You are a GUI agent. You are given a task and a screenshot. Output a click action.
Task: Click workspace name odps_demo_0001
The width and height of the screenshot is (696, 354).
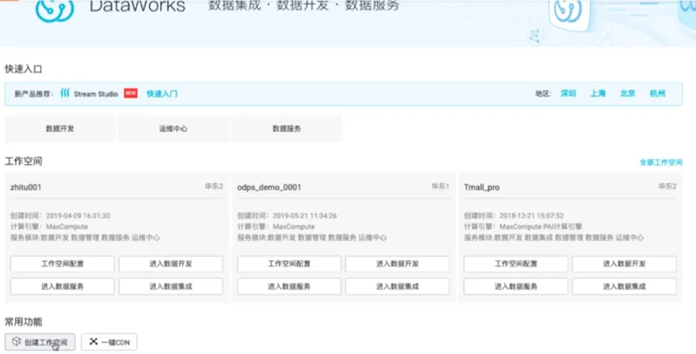pos(269,187)
